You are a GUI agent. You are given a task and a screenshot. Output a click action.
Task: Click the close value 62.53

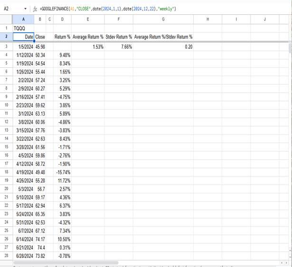pos(40,222)
